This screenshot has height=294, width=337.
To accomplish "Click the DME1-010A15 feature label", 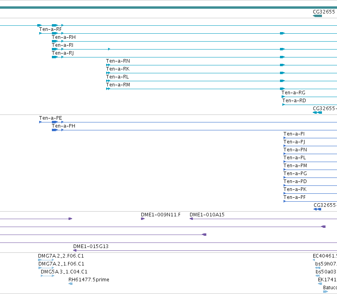I will point(207,215).
